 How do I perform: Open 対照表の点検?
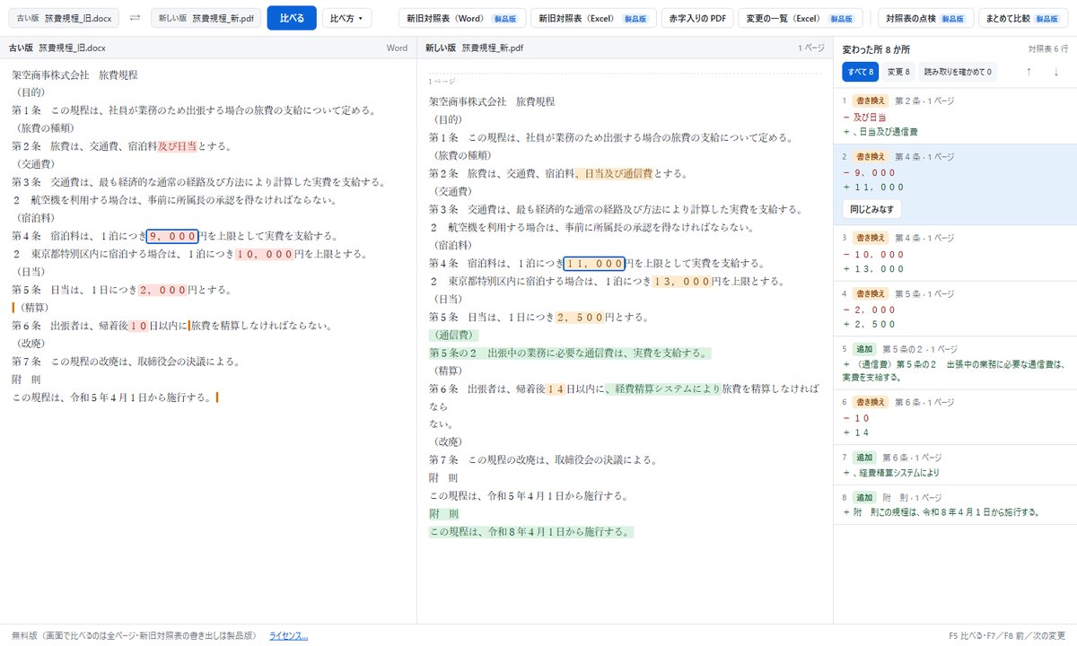click(x=924, y=18)
